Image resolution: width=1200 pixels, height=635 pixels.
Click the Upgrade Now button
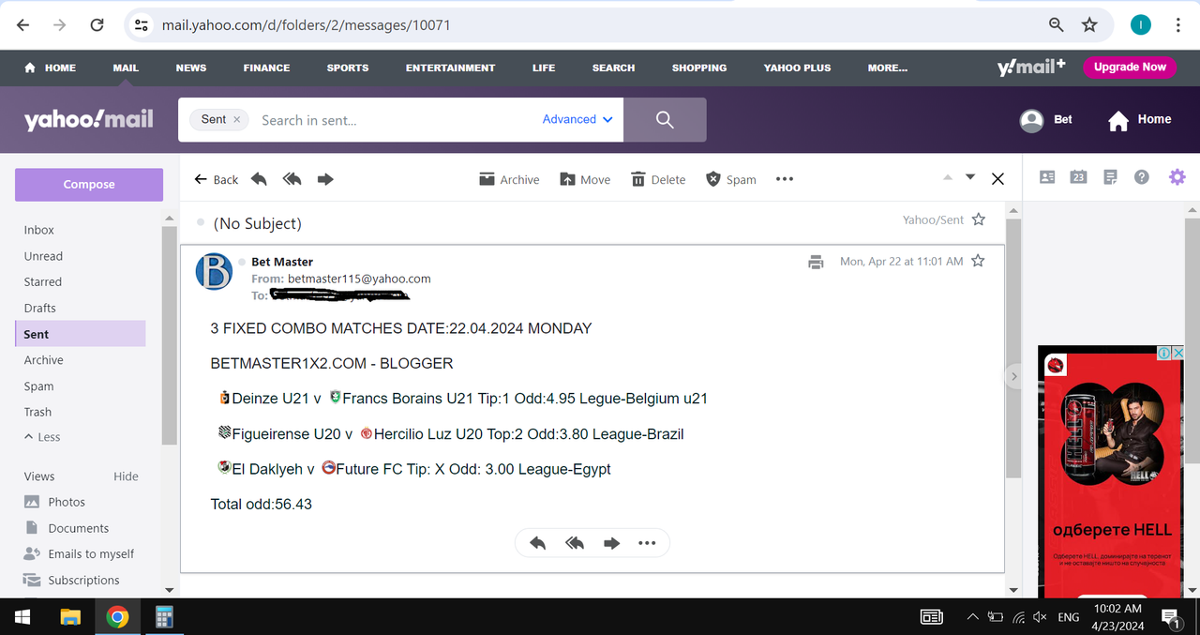1130,67
